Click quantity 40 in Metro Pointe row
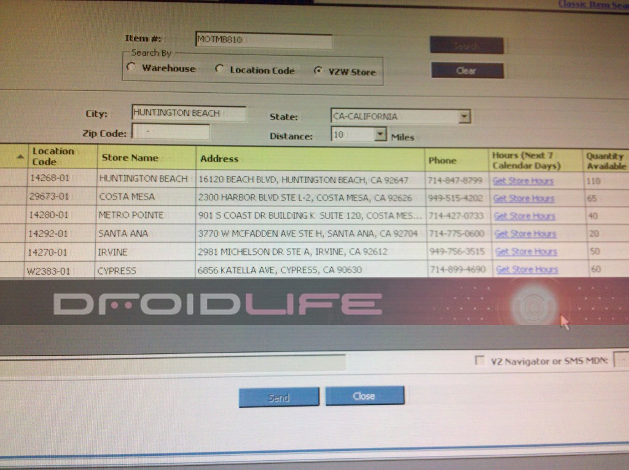The width and height of the screenshot is (629, 470). point(593,216)
